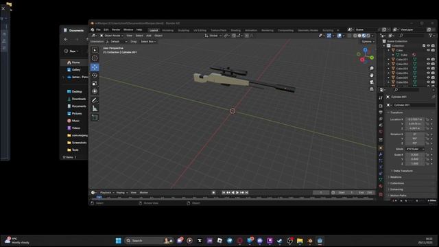This screenshot has height=247, width=439.
Task: Open the XYZ Euler rotation mode dropdown
Action: 415,149
